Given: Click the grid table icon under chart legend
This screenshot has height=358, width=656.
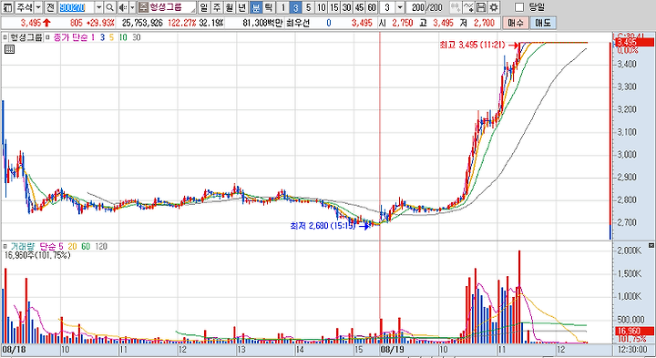Looking at the screenshot, I should pos(9,49).
